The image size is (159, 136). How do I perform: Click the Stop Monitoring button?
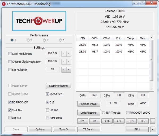tap(58, 86)
